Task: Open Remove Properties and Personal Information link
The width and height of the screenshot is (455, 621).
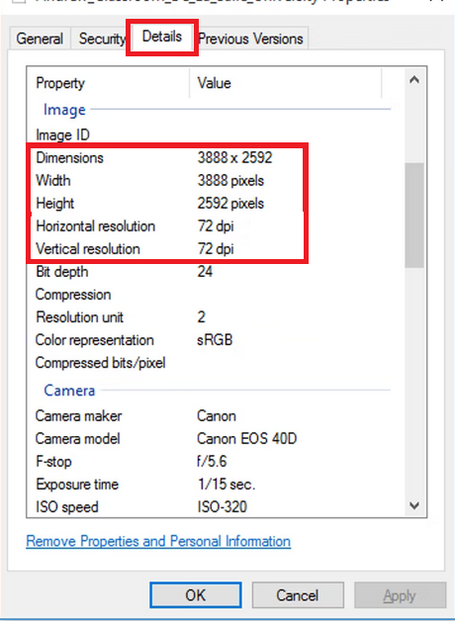Action: pos(158,541)
